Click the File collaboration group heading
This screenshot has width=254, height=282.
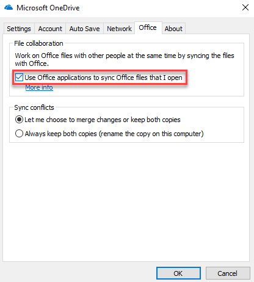tap(38, 43)
